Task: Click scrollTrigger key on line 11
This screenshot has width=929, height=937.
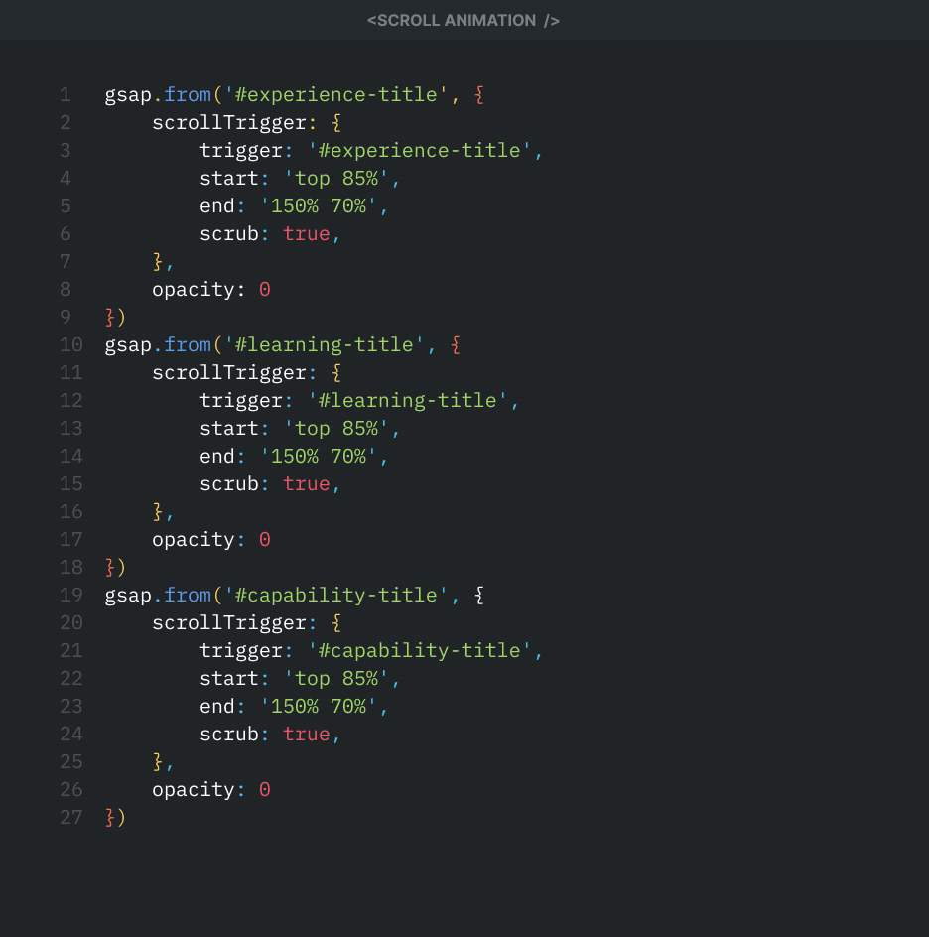Action: [x=229, y=373]
